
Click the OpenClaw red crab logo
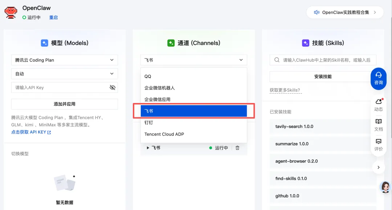point(11,12)
